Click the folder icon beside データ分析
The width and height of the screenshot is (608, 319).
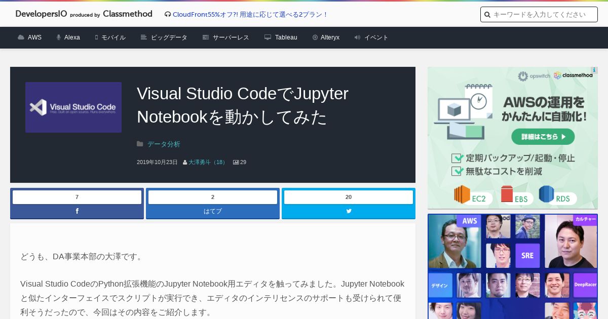(140, 144)
